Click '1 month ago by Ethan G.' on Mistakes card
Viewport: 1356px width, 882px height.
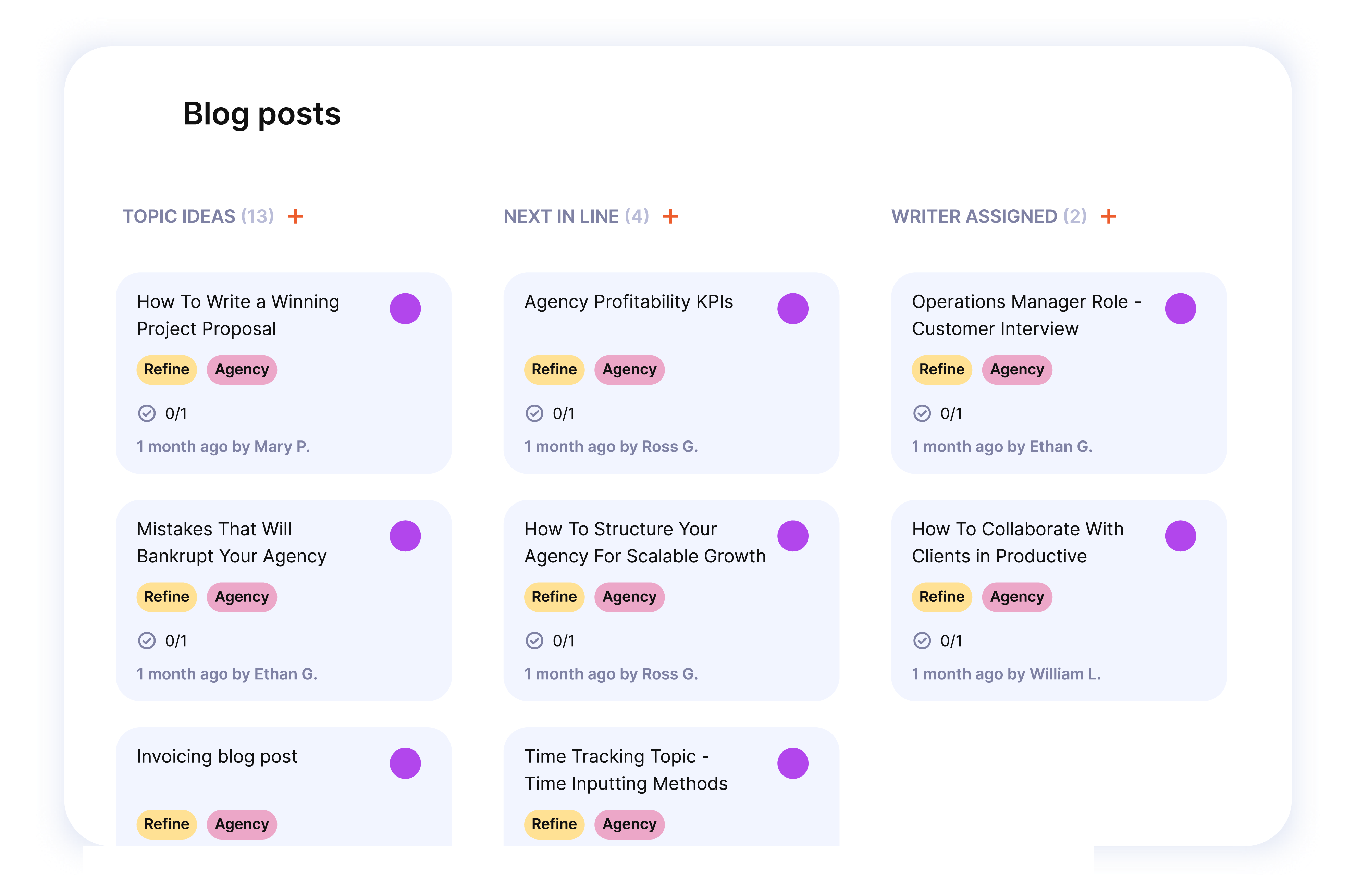point(227,674)
